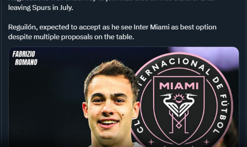Click the name "Reguilón" in the tweet text

(21, 27)
